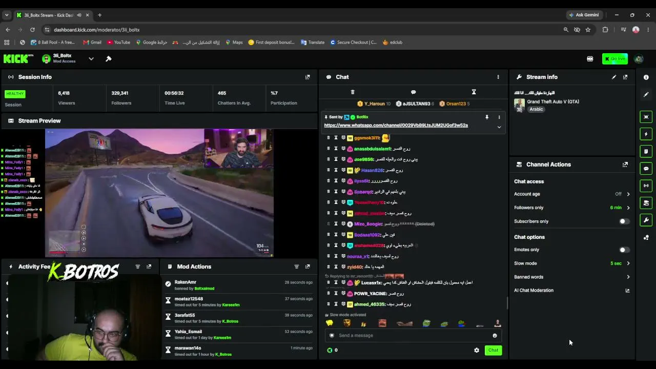This screenshot has height=369, width=656.
Task: Open moderator Kareee1m's profile link
Action: pos(231,305)
